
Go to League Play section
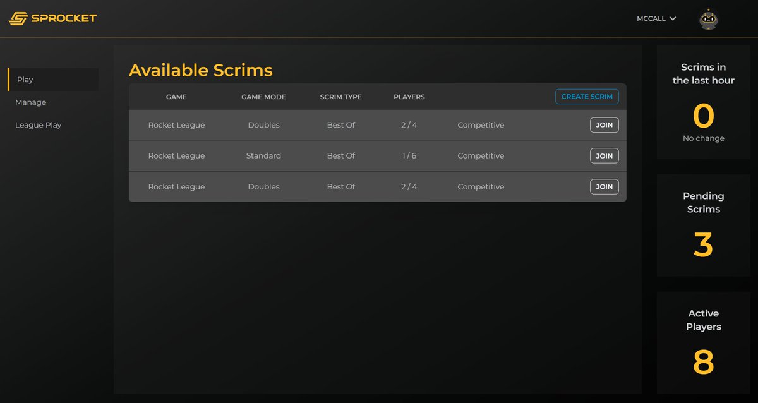39,125
